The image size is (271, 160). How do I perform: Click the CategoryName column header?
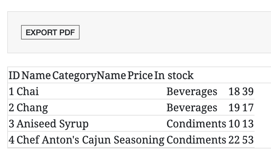tap(89, 76)
